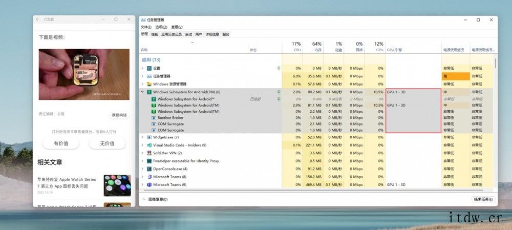The image size is (512, 230).
Task: Click the 应用 (13) group heading
Action: tap(151, 60)
